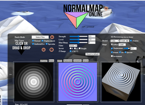Expand left side panel with >> arrow
145x105 pixels.
point(10,74)
